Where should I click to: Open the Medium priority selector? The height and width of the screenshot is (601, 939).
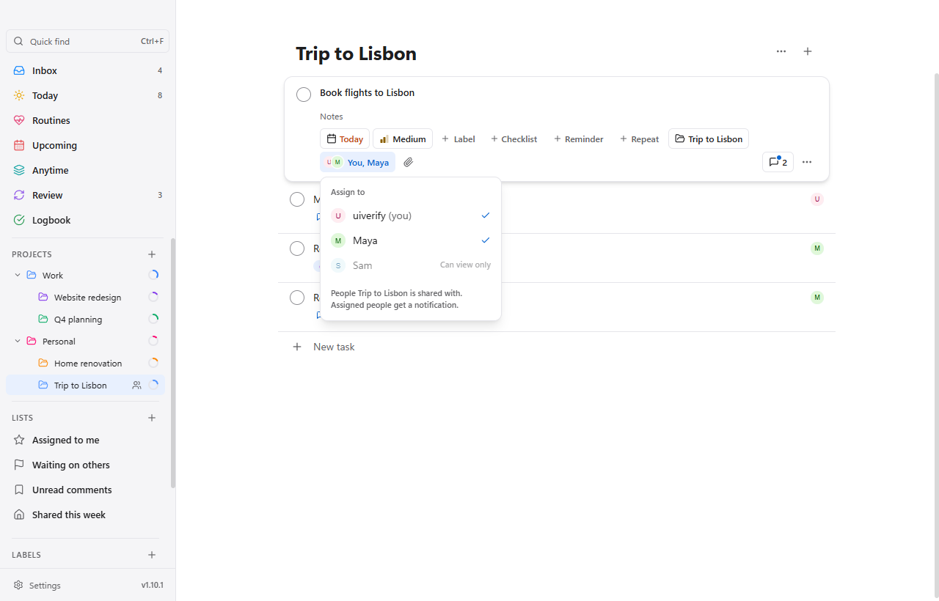(x=403, y=139)
